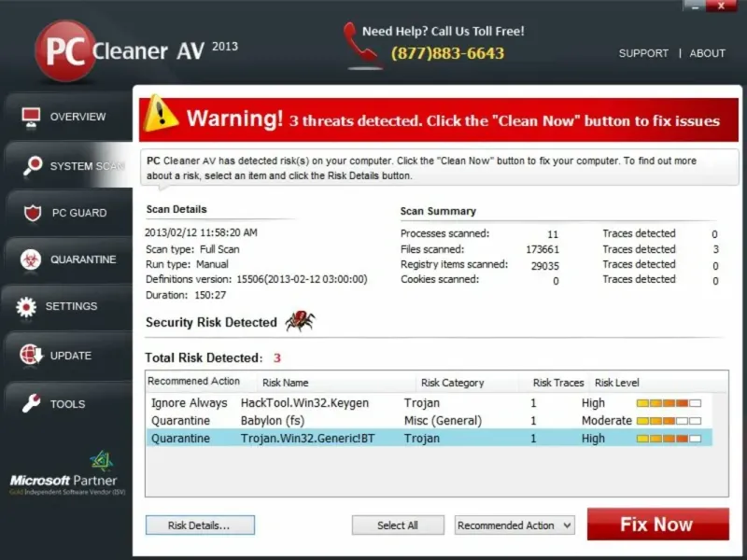Click the yellow warning triangle icon

pyautogui.click(x=161, y=113)
